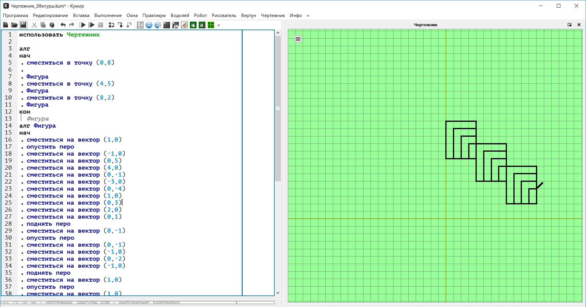
Task: Run the program with the play button
Action: click(83, 25)
